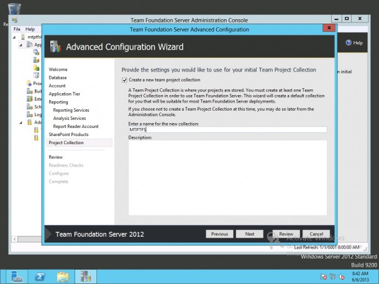This screenshot has height=284, width=379.
Task: Click inside the Description text area
Action: click(227, 178)
